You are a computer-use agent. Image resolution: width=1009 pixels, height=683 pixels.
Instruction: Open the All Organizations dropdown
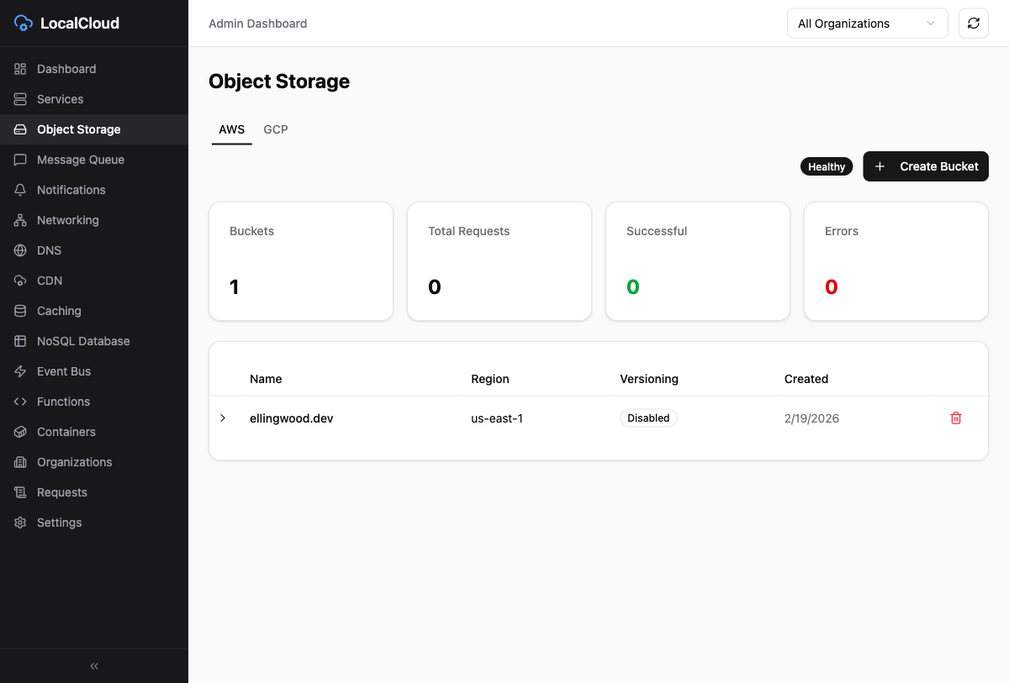pos(867,23)
